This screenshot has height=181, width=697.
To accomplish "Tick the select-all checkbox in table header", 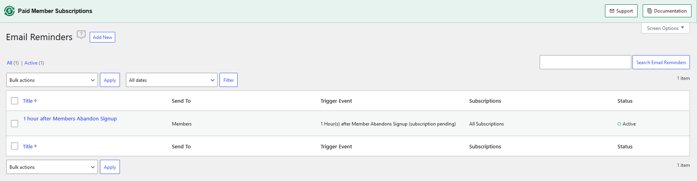I will (x=15, y=101).
